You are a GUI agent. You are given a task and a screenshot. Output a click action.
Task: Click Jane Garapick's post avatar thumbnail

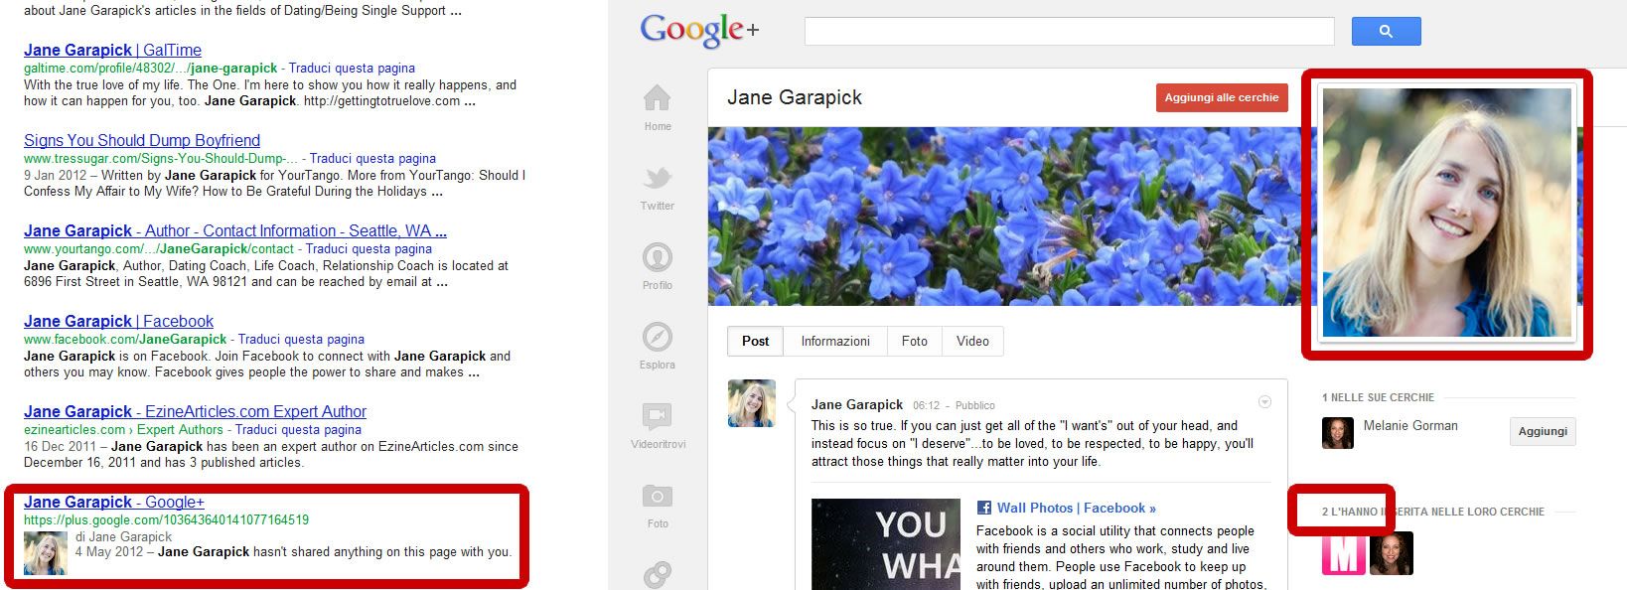tap(752, 403)
